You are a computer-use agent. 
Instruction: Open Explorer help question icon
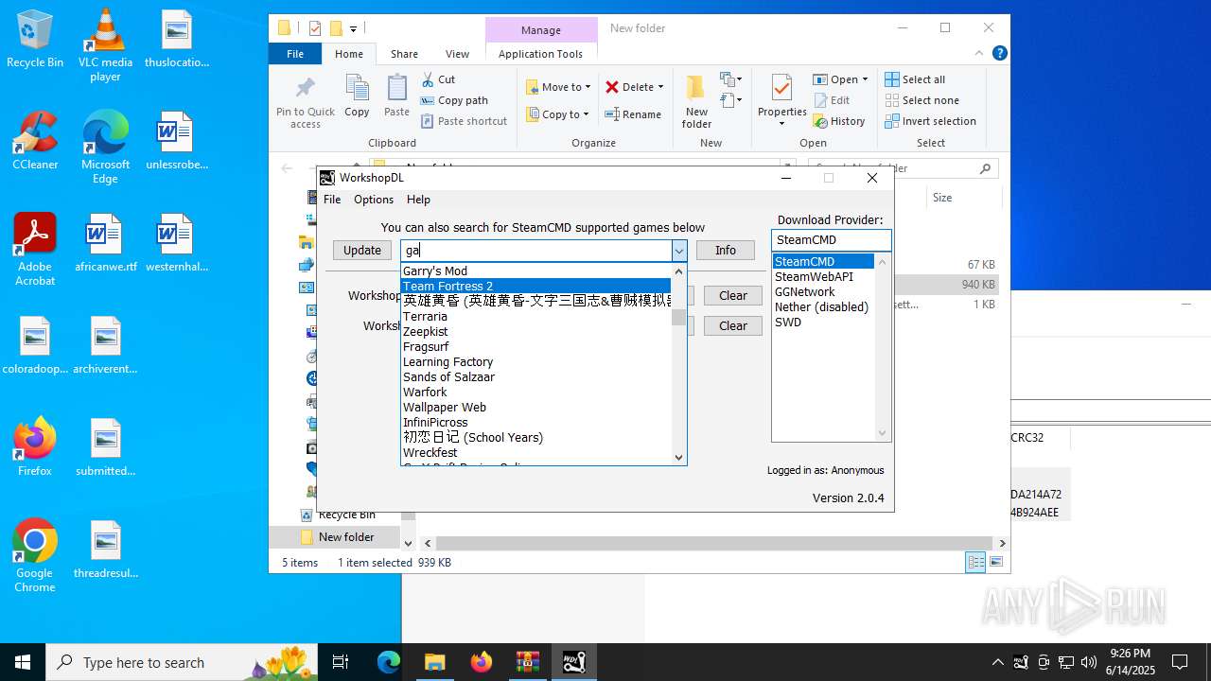coord(999,53)
